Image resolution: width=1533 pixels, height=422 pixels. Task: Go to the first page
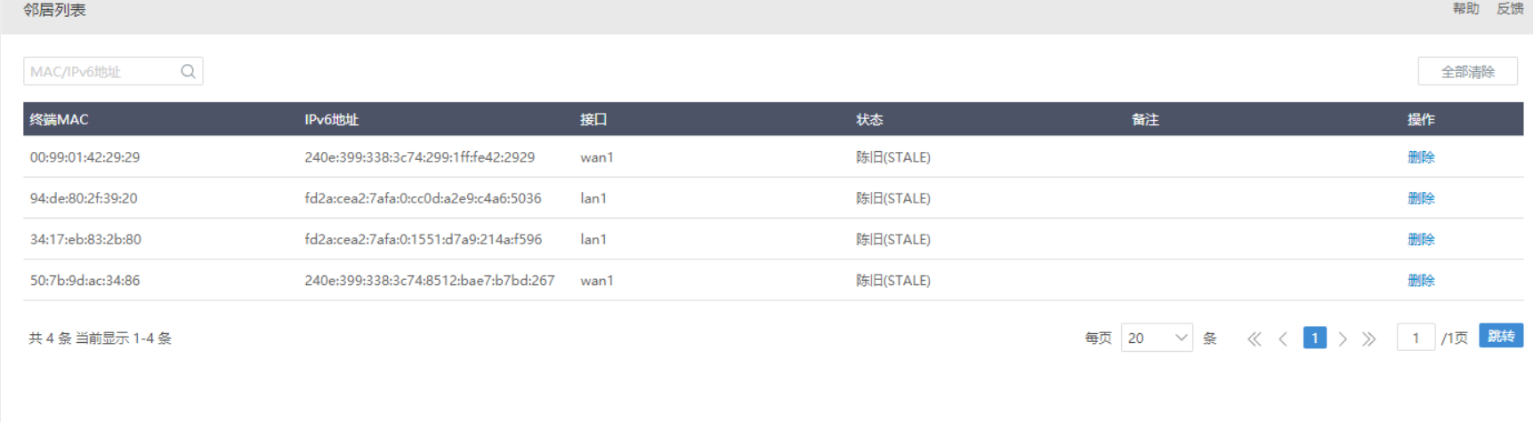tap(1255, 338)
